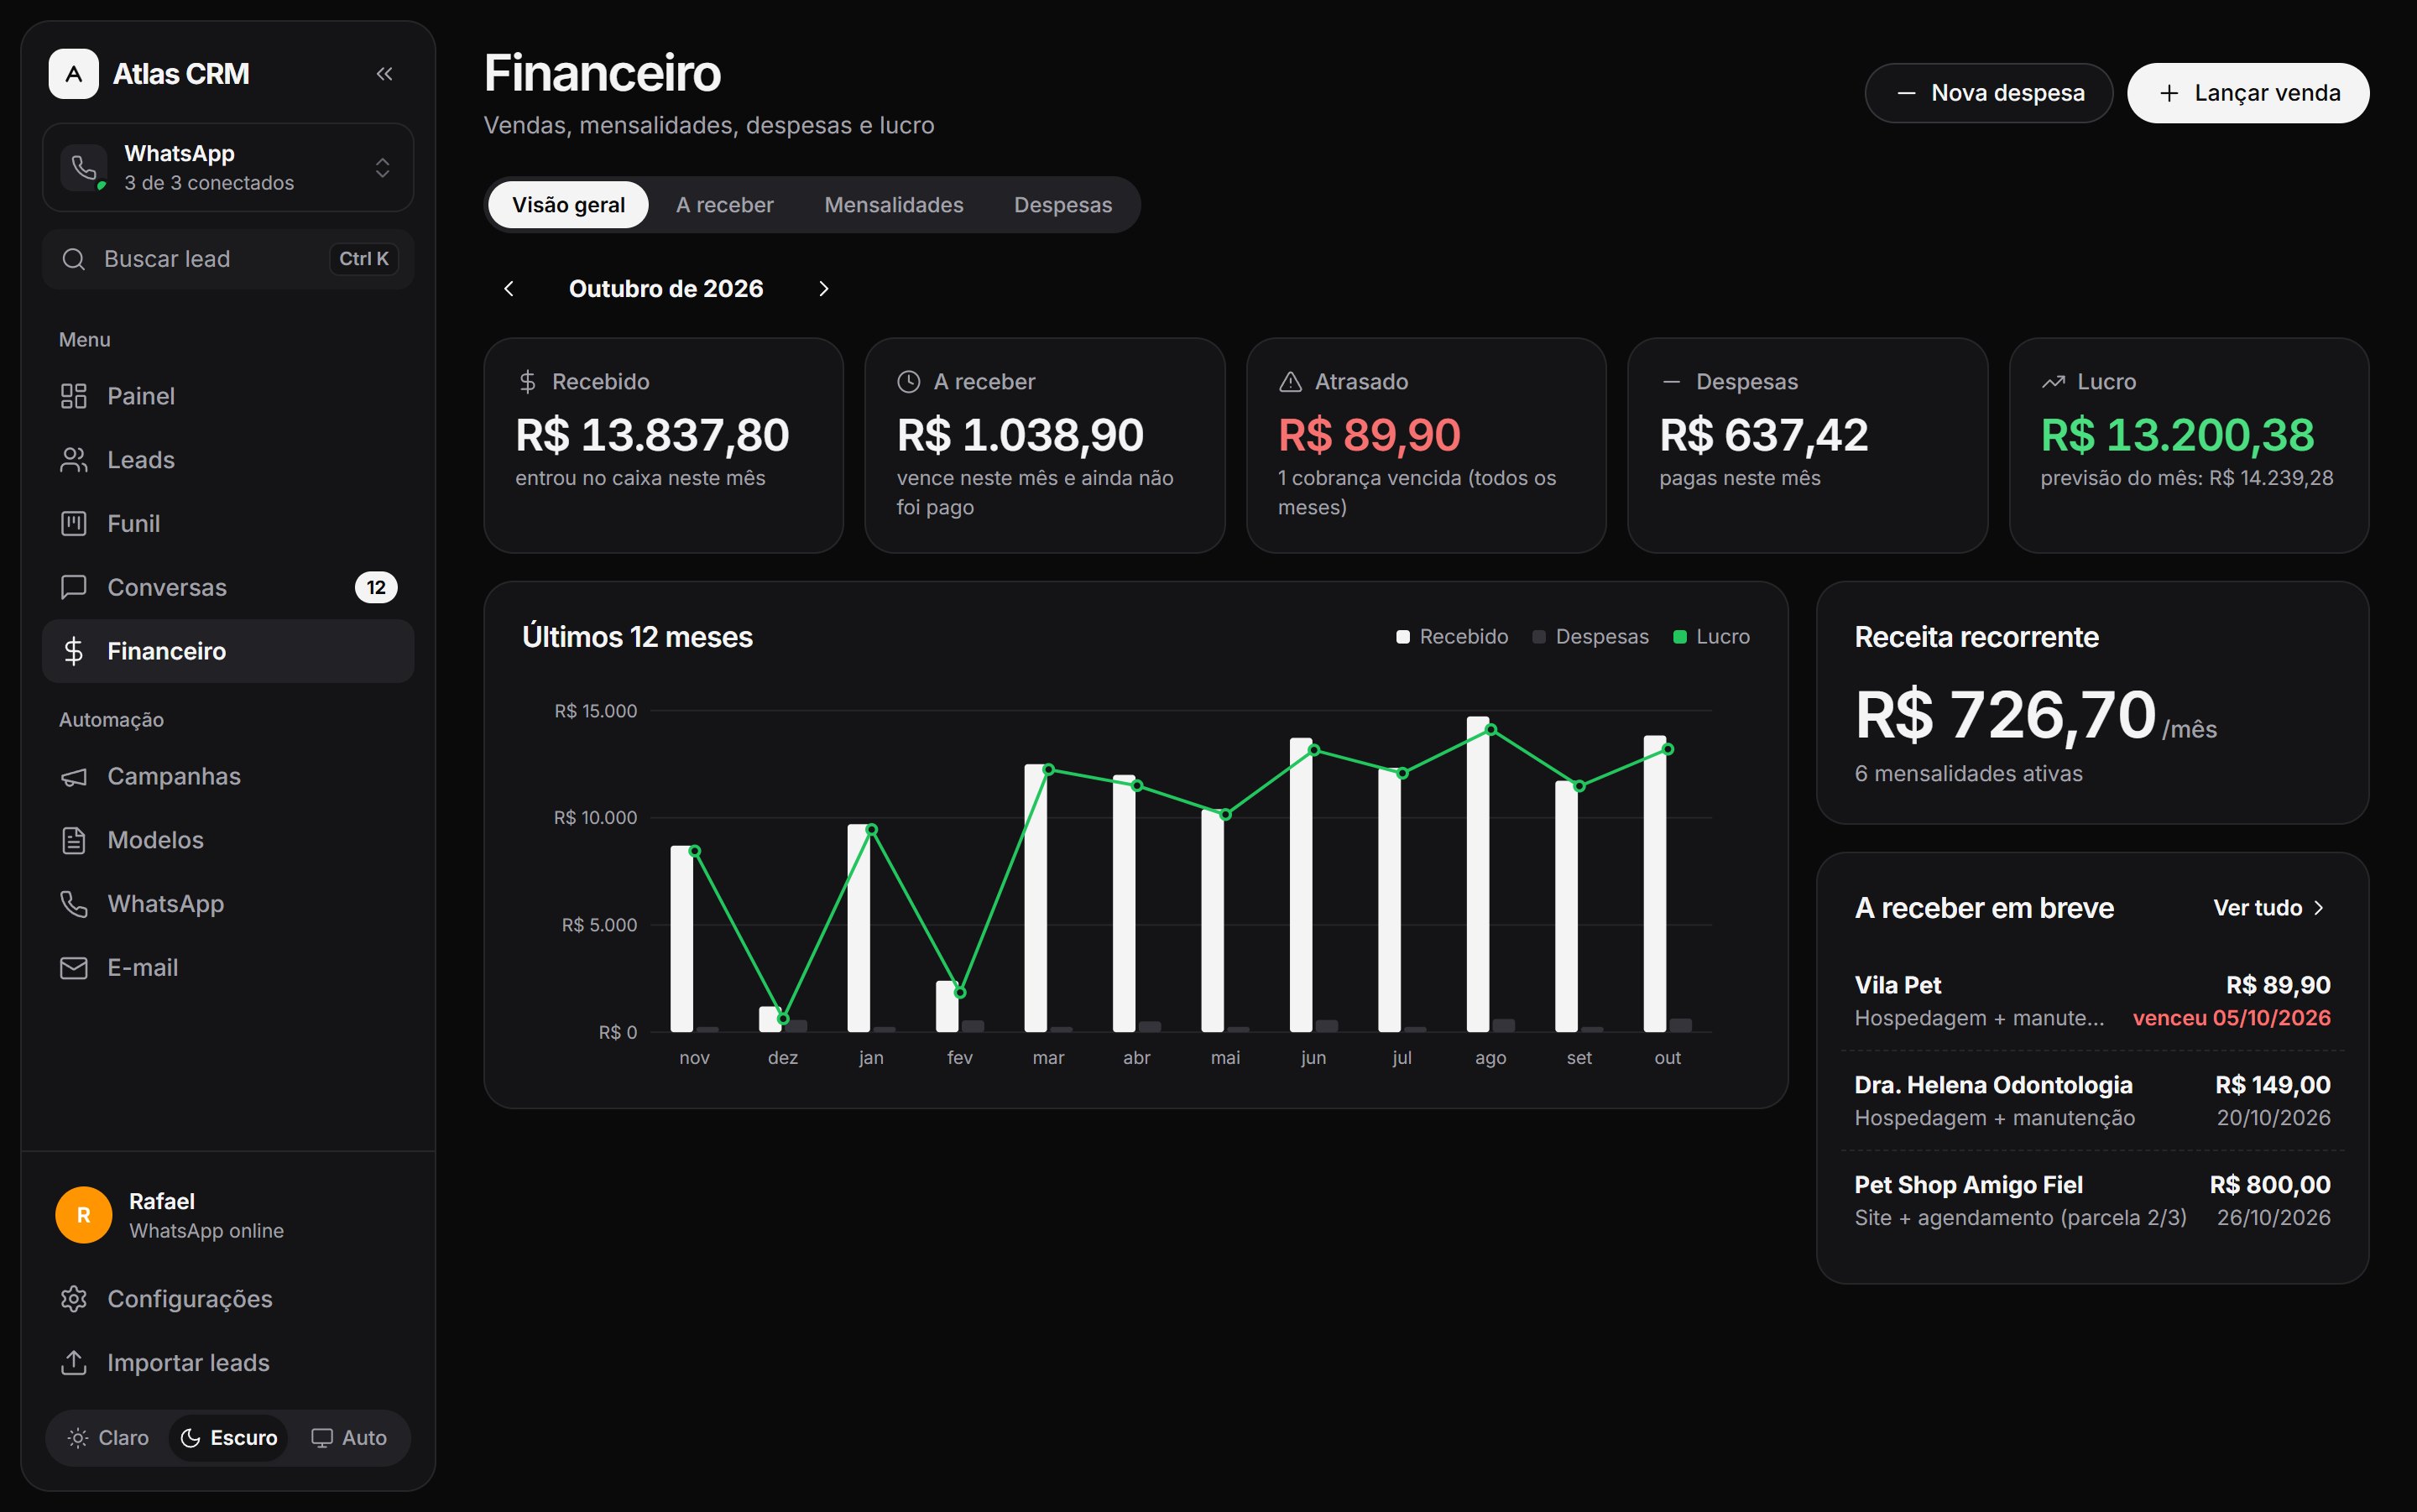Click the Nova despesa button
Viewport: 2417px width, 1512px height.
[1988, 93]
